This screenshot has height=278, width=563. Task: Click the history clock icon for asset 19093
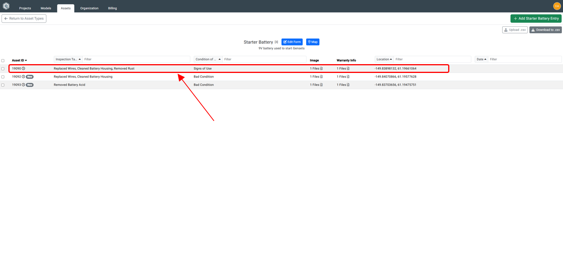[23, 85]
